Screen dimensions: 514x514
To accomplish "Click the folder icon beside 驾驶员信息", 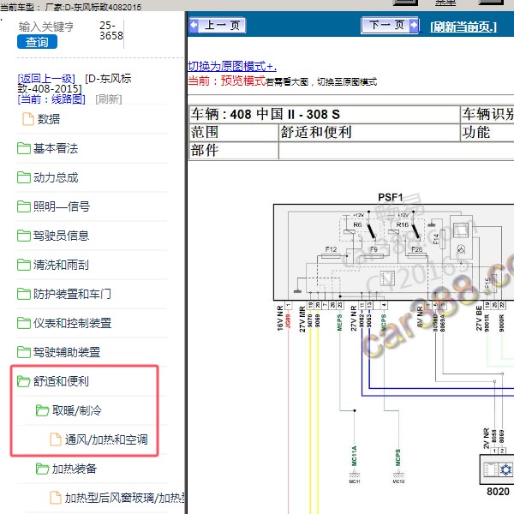I will 24,236.
